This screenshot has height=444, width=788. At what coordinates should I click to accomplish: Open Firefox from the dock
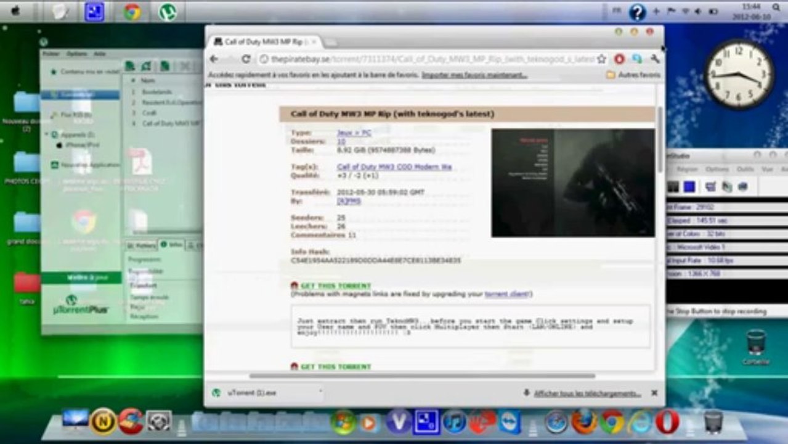click(583, 422)
